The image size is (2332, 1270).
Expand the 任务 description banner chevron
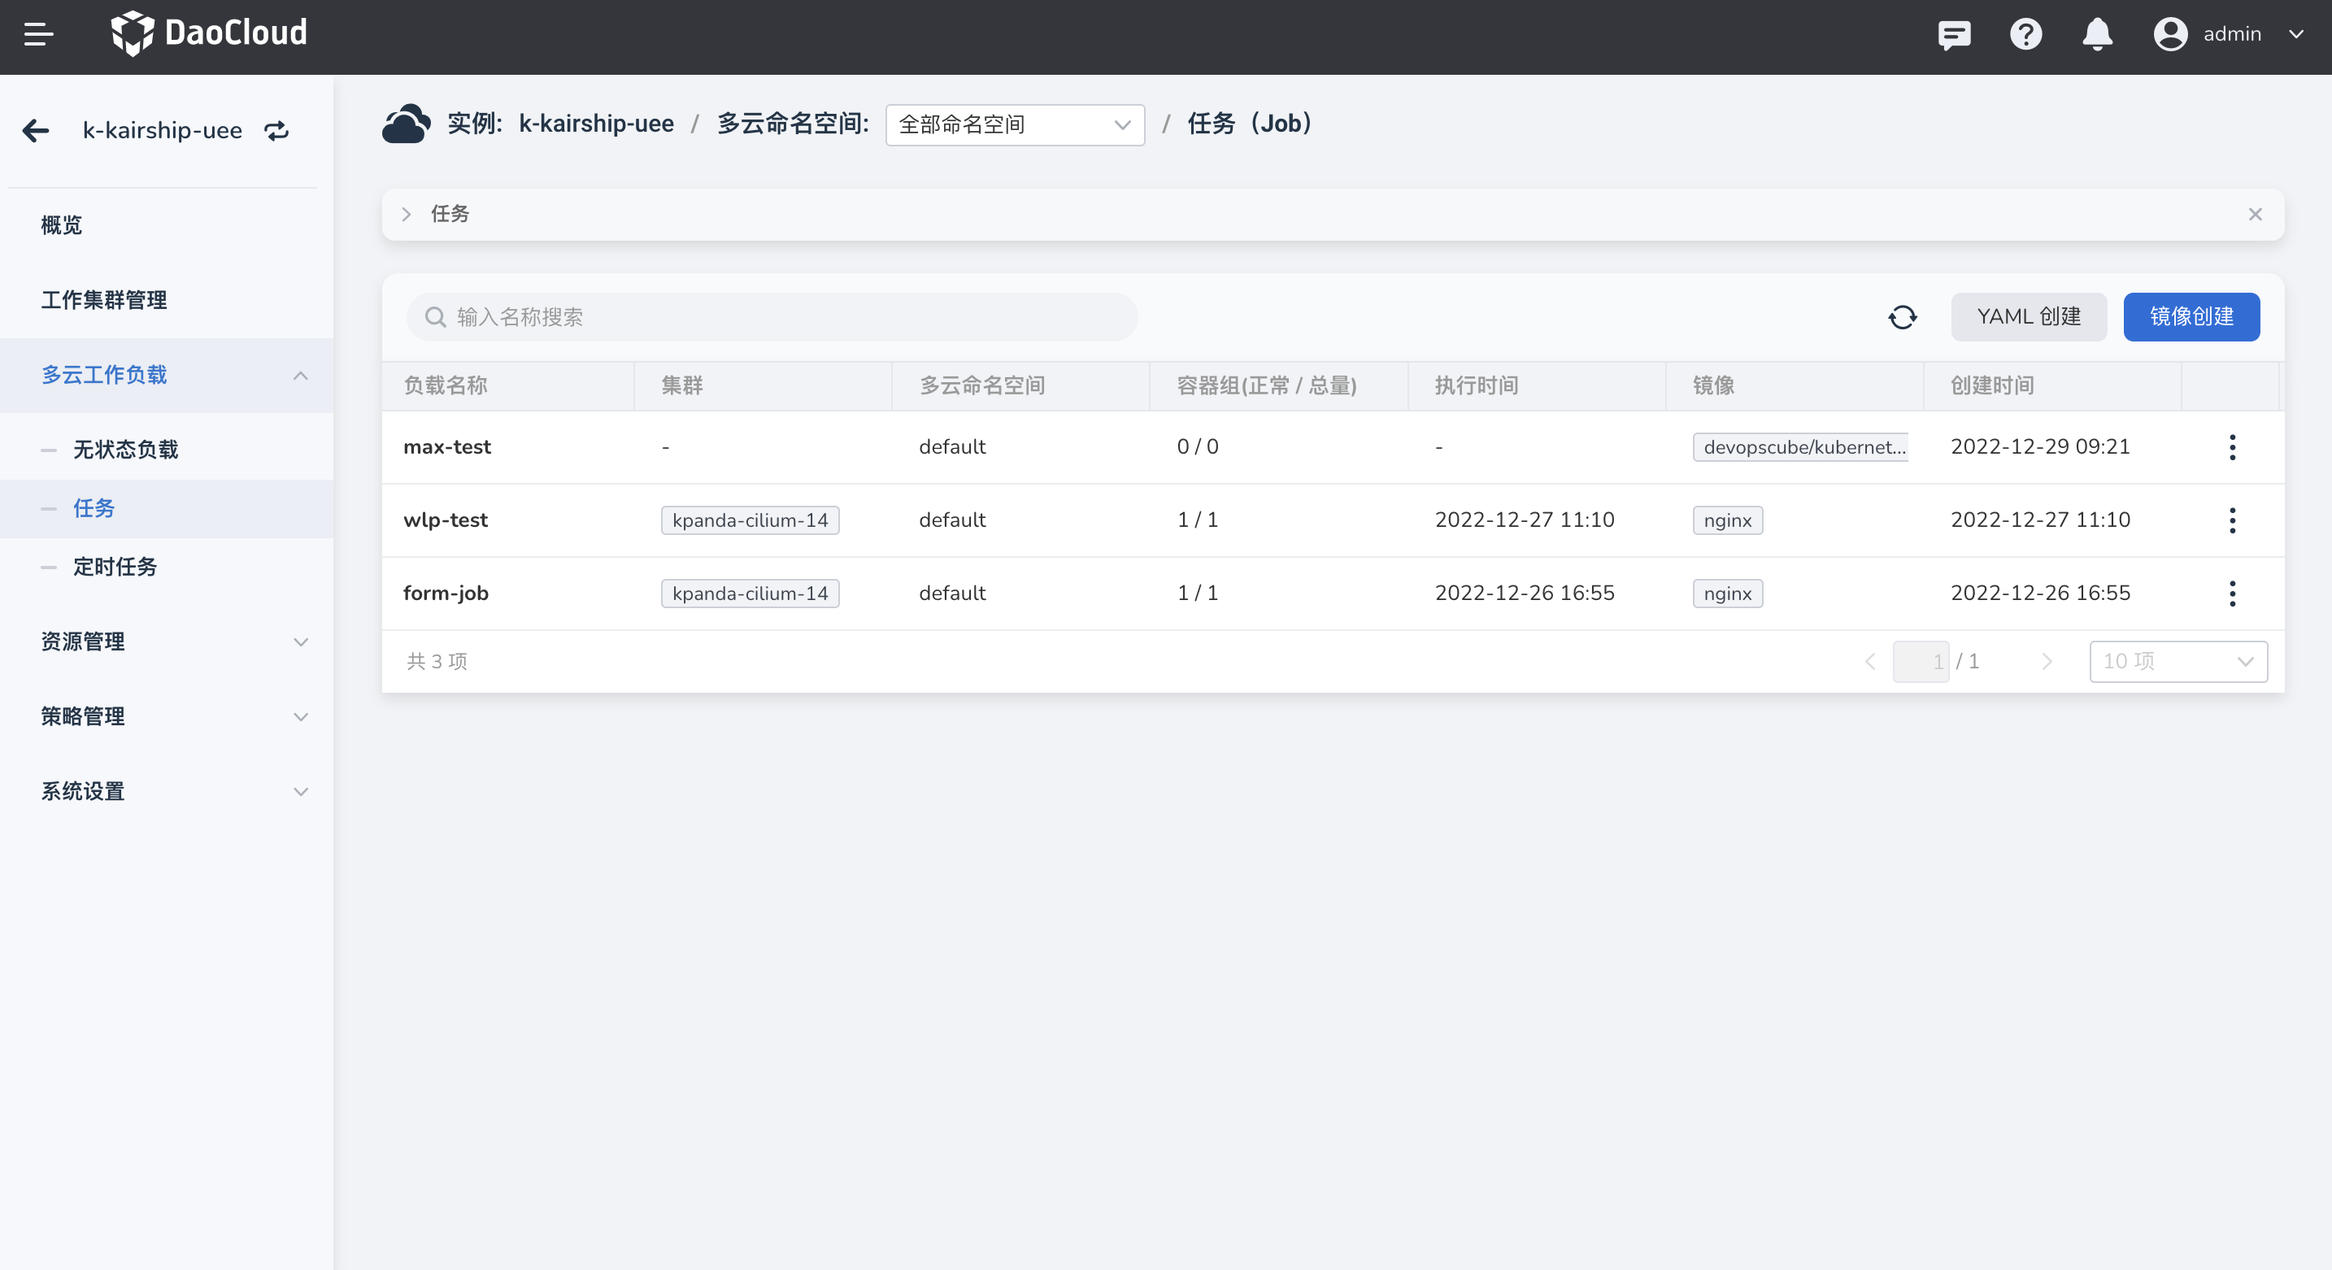407,215
